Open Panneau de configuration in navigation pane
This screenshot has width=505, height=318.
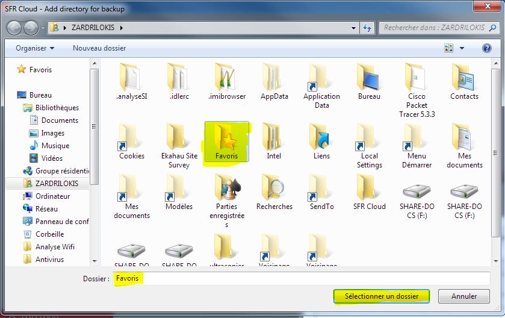pyautogui.click(x=56, y=222)
